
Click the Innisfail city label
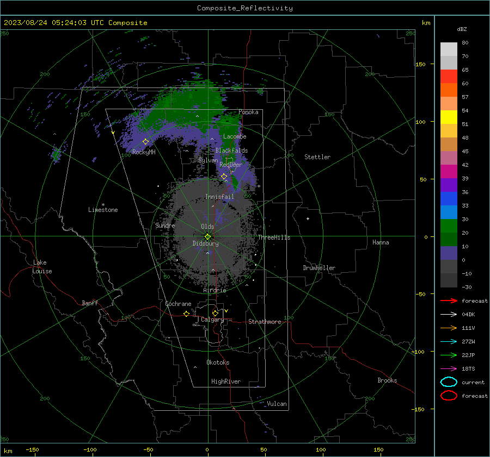pos(219,197)
